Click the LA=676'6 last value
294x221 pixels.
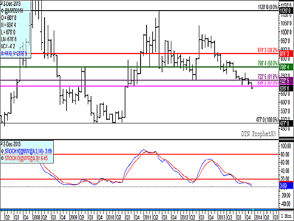(9, 39)
